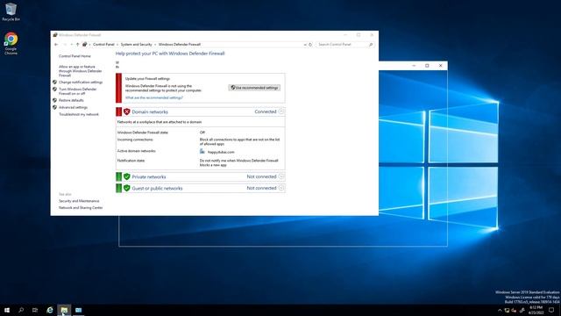Go up one level with up arrow
This screenshot has height=316, width=561.
78,45
